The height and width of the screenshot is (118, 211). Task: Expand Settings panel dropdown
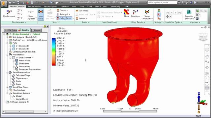click(159, 22)
